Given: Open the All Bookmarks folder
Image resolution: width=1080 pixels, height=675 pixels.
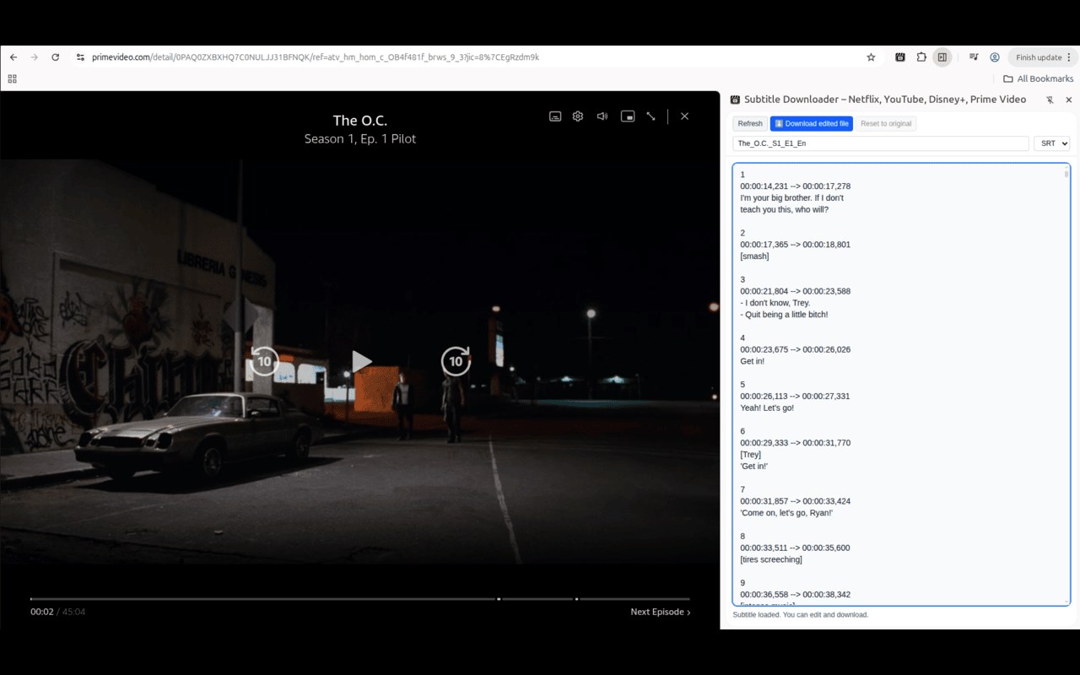Looking at the screenshot, I should click(1039, 78).
